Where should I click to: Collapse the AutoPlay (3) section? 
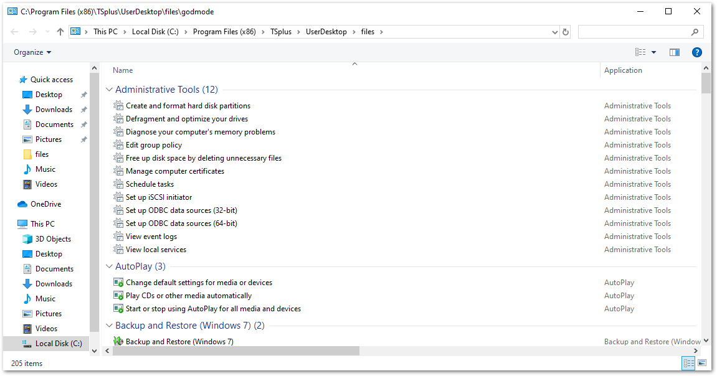[109, 266]
